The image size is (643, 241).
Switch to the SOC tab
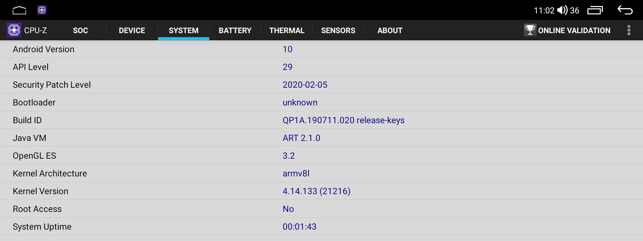tap(80, 30)
